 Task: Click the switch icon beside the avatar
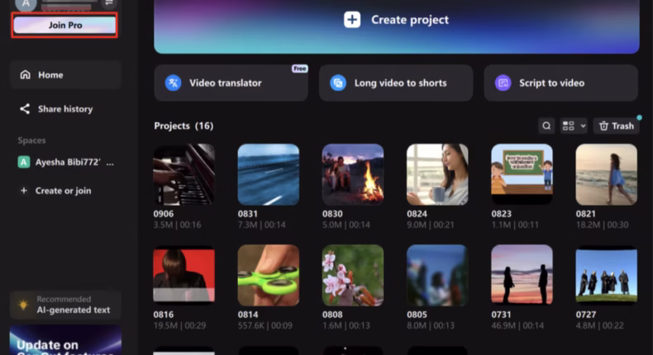(109, 3)
